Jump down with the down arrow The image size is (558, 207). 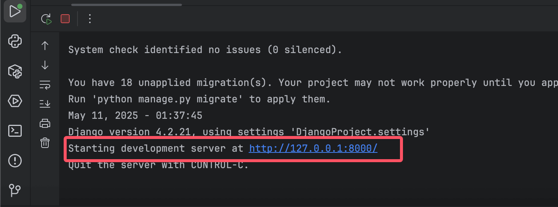45,65
